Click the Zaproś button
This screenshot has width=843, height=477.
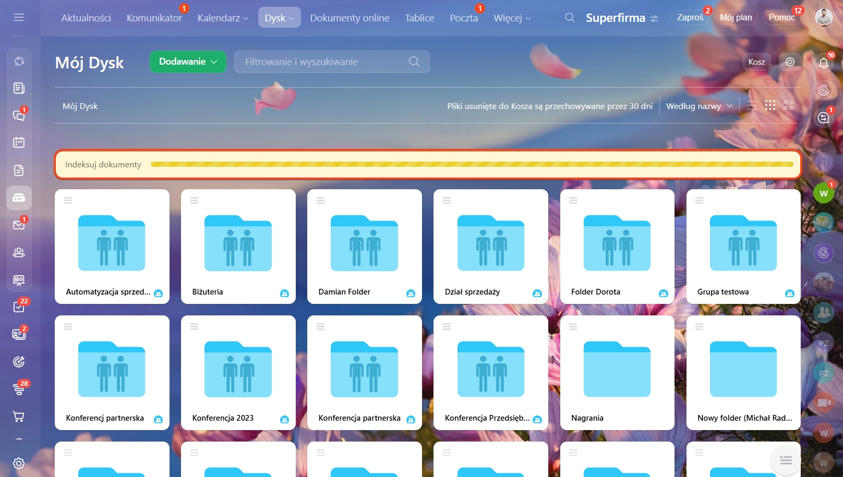click(690, 17)
